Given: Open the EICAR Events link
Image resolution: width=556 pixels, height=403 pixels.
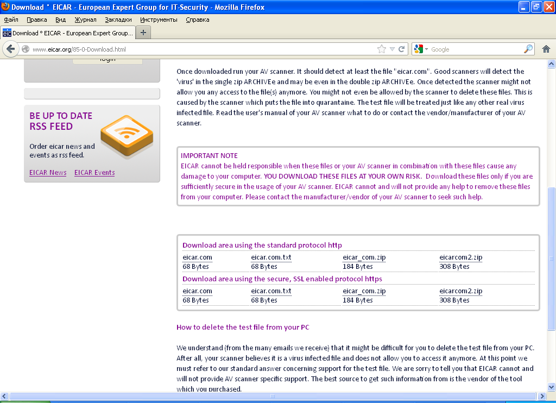Looking at the screenshot, I should [94, 172].
